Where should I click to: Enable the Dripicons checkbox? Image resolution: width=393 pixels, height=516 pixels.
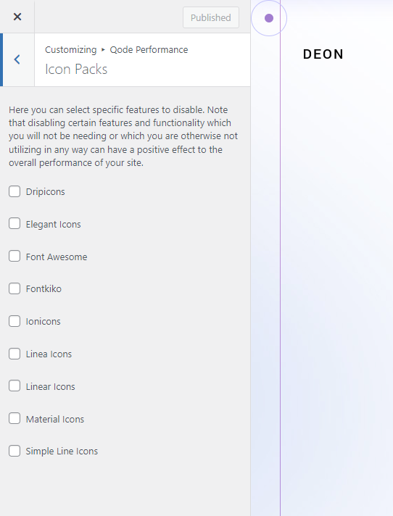pos(15,191)
